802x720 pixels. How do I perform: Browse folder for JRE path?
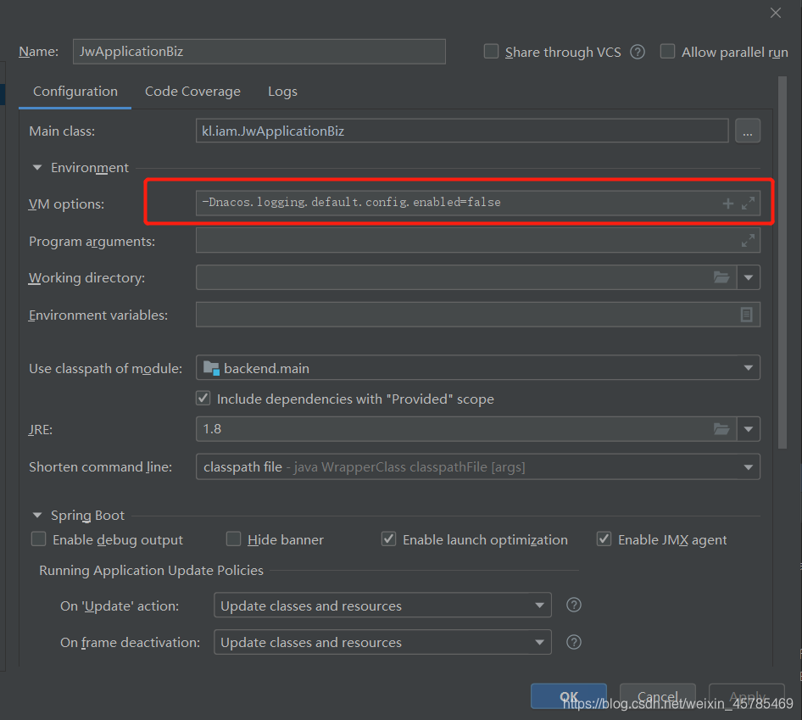point(721,429)
